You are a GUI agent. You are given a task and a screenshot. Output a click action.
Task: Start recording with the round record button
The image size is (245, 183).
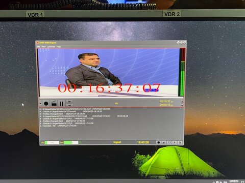(46, 103)
